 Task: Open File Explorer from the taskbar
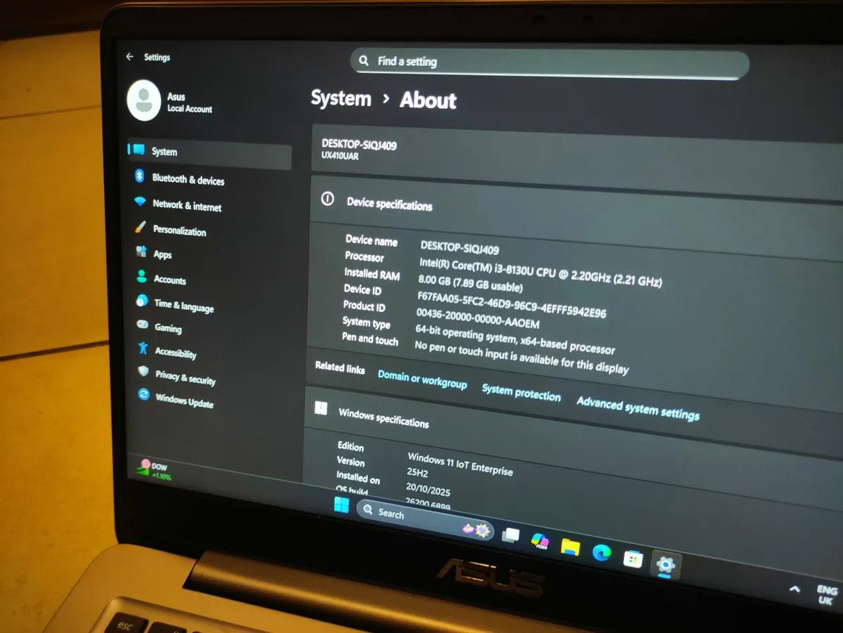[570, 547]
